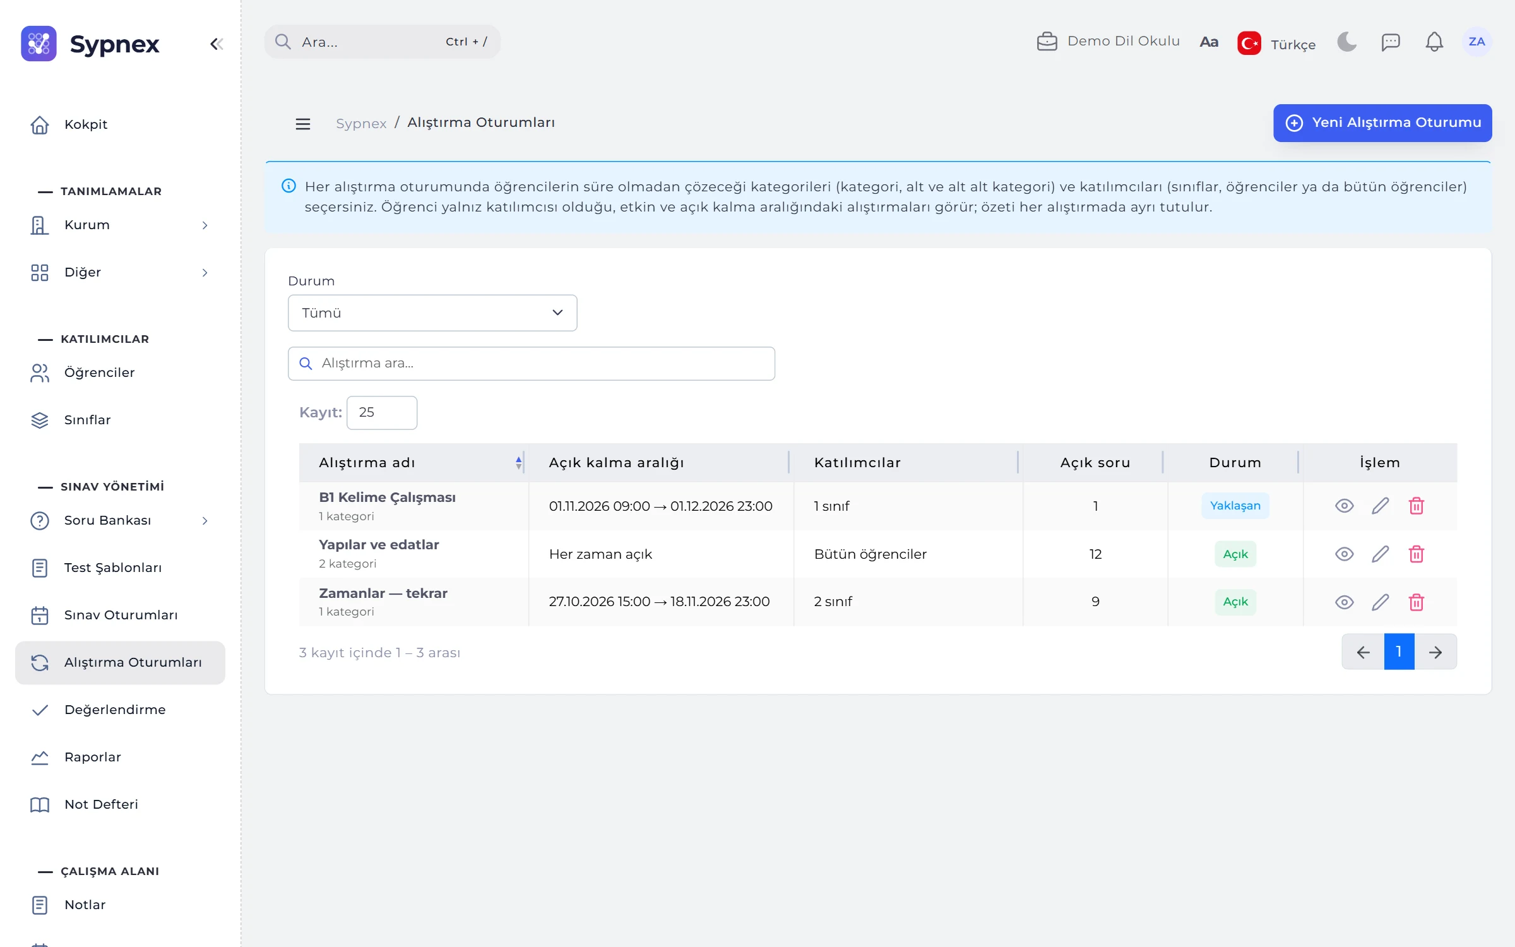The width and height of the screenshot is (1515, 947).
Task: Edit the Yapılar ve edatlar session
Action: [x=1380, y=554]
